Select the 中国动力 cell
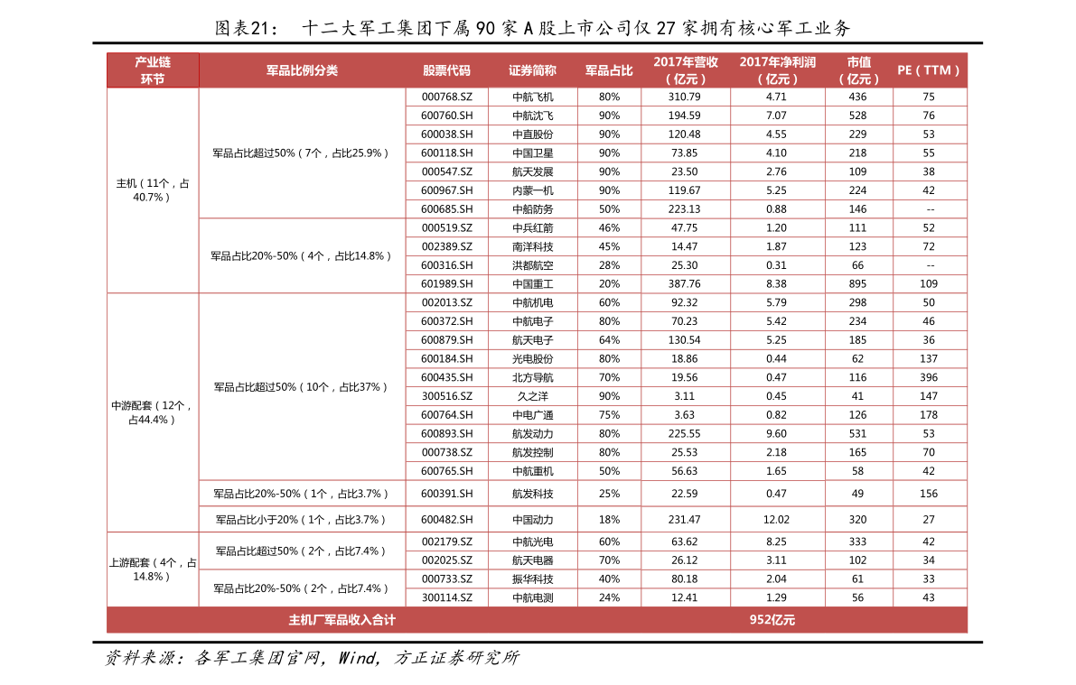The height and width of the screenshot is (685, 1076). 532,520
